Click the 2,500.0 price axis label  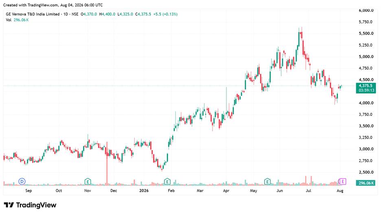[x=366, y=172]
